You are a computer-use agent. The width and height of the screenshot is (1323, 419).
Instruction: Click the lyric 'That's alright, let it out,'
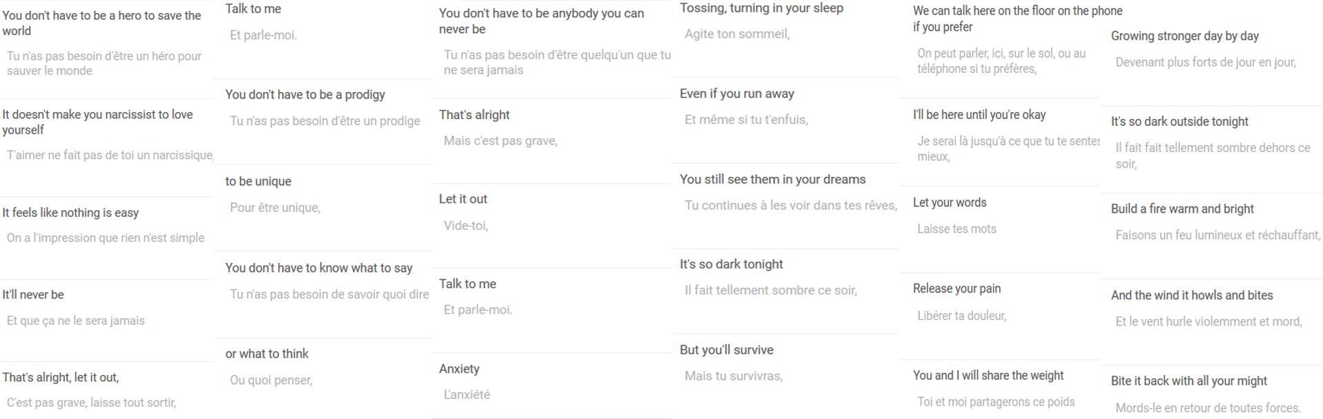tap(61, 377)
